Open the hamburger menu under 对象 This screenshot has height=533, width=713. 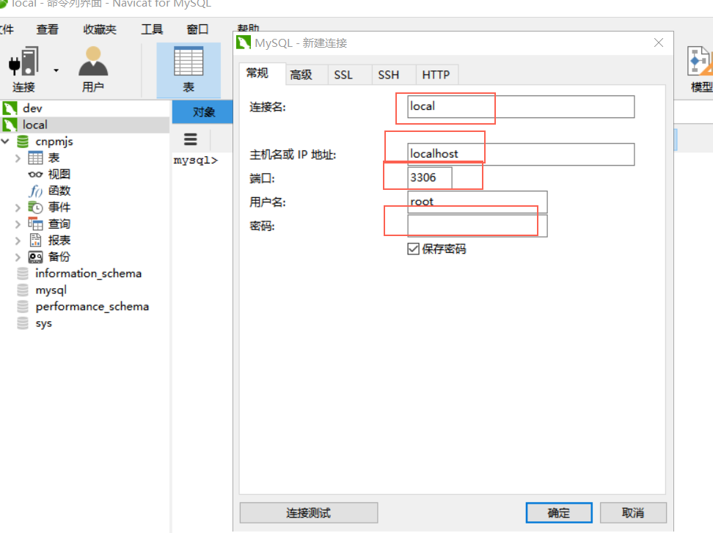point(191,139)
